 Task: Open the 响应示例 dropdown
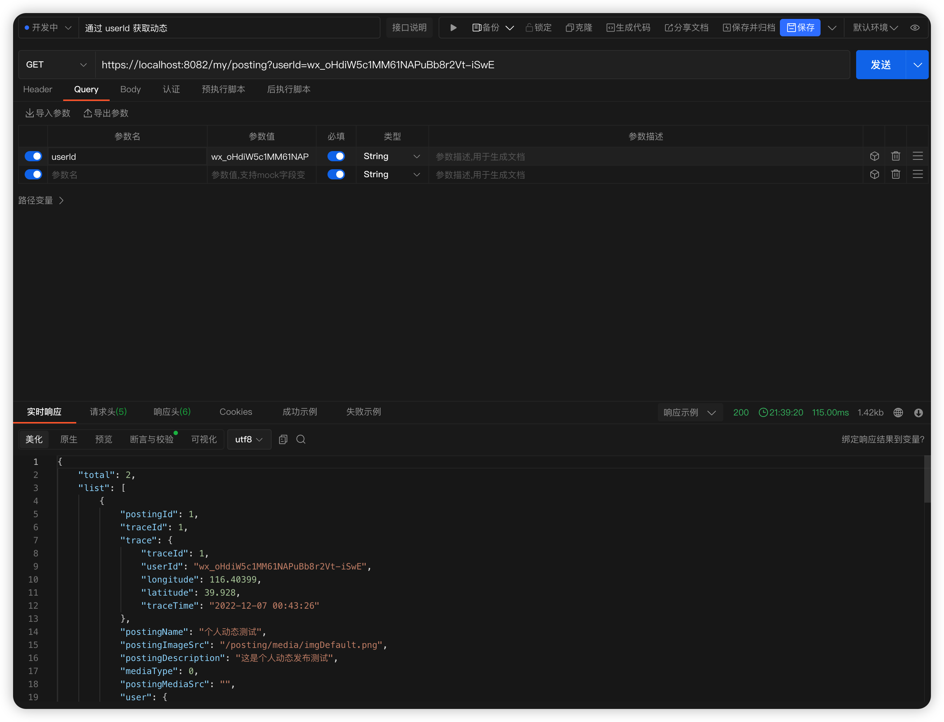coord(689,413)
